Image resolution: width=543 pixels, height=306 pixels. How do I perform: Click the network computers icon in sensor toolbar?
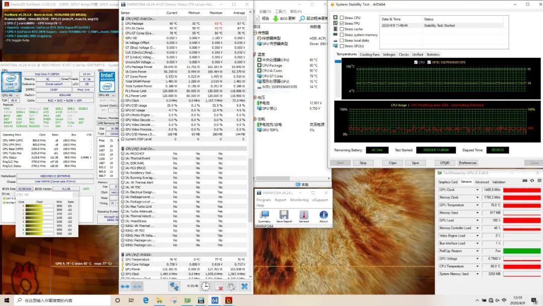(174, 286)
